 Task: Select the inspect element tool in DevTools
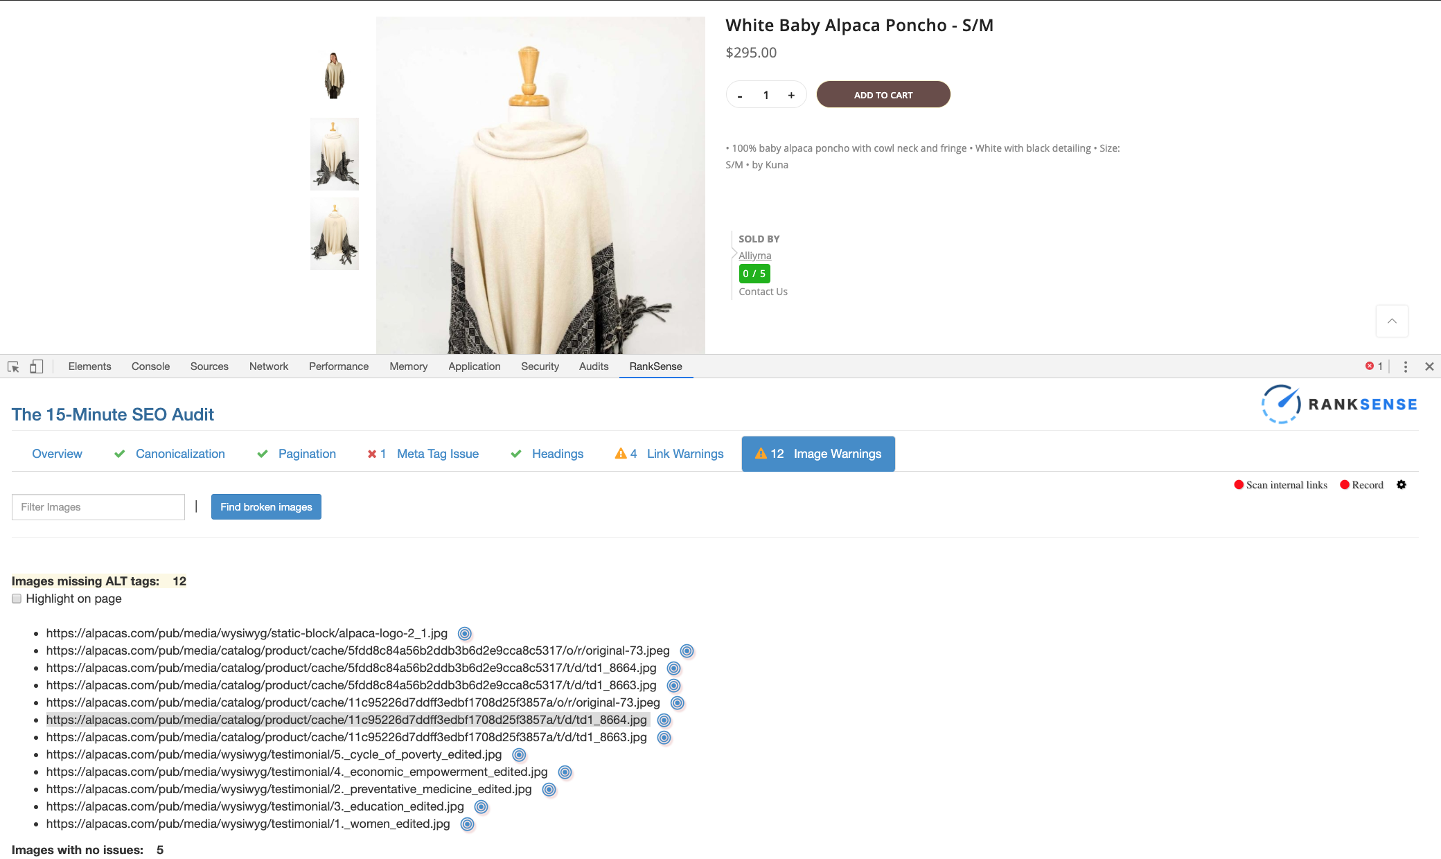coord(13,366)
